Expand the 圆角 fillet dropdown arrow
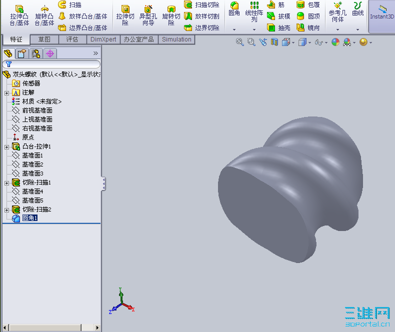 coord(234,29)
